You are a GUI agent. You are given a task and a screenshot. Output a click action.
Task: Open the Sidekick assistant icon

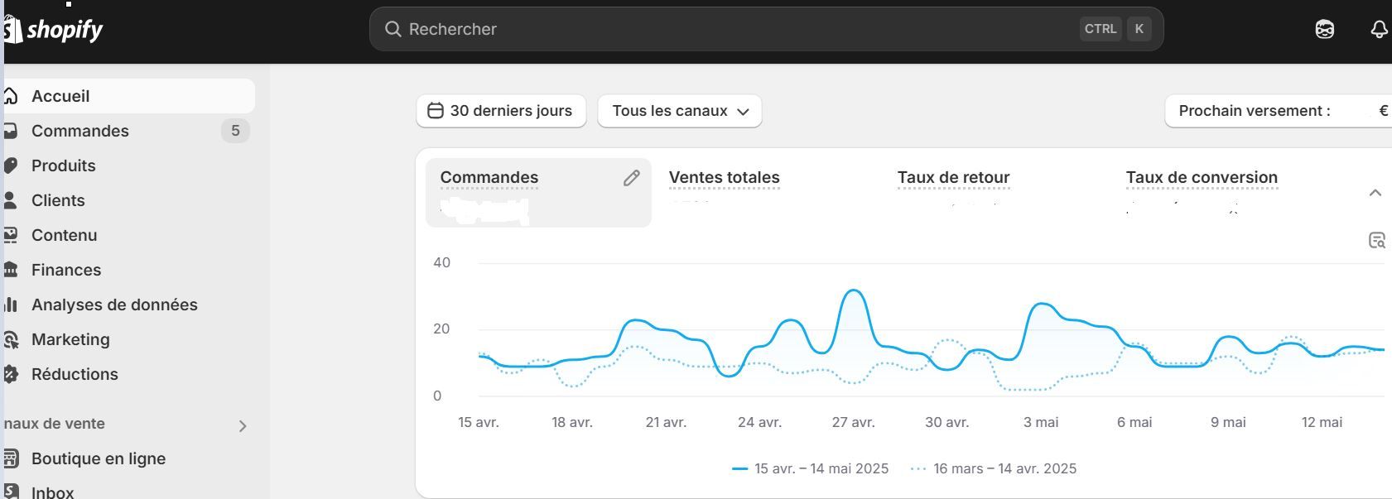pyautogui.click(x=1325, y=30)
